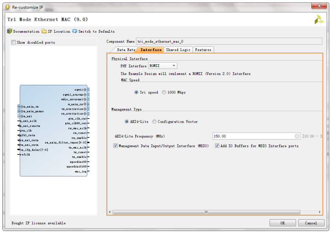
Task: Close the Re-customize IP dialog
Action: [319, 6]
